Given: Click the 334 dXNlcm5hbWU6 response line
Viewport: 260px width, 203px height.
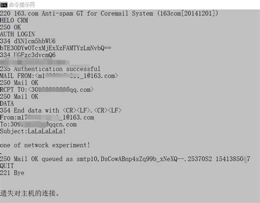Looking at the screenshot, I should [x=28, y=41].
